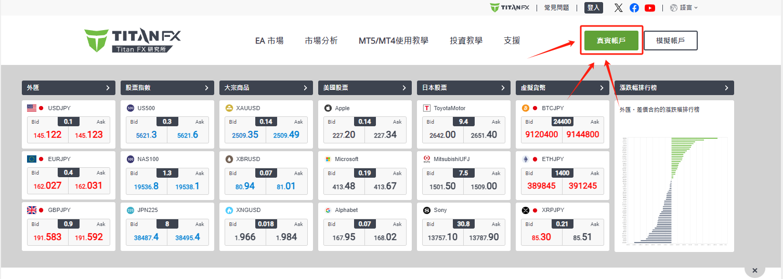Image resolution: width=783 pixels, height=279 pixels.
Task: Click the XBRUSD oil drop icon
Action: click(x=229, y=159)
